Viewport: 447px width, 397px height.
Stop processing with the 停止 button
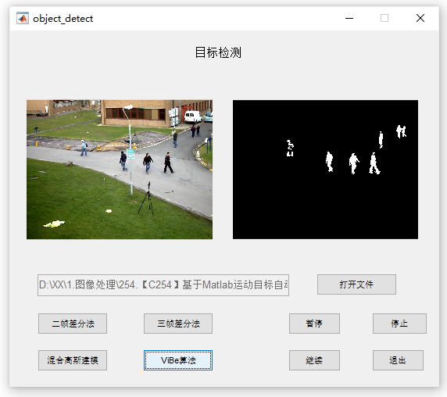pos(399,324)
